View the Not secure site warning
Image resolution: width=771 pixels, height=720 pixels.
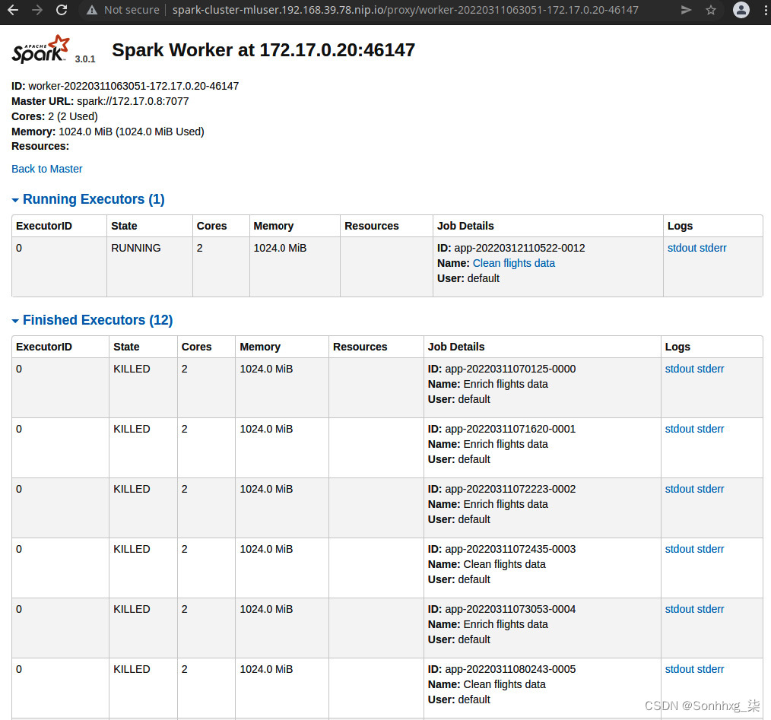123,10
